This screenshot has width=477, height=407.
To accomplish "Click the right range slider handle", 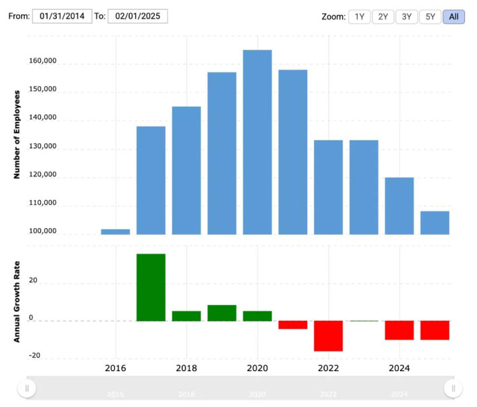I will [x=453, y=388].
